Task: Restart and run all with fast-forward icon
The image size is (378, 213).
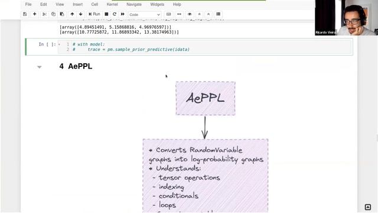Action: pyautogui.click(x=123, y=14)
